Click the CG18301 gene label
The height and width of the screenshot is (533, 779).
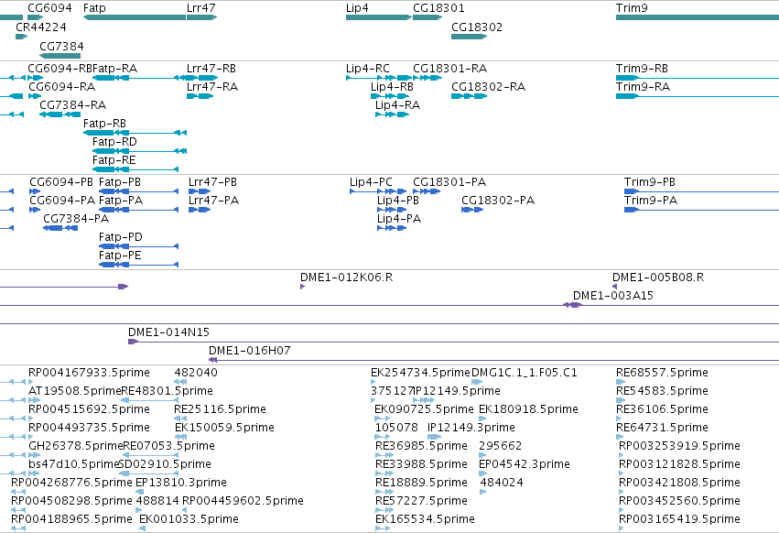tap(438, 8)
